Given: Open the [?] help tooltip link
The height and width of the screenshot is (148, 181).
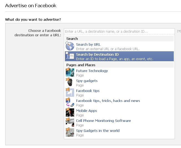Looking at the screenshot, I should point(179,31).
